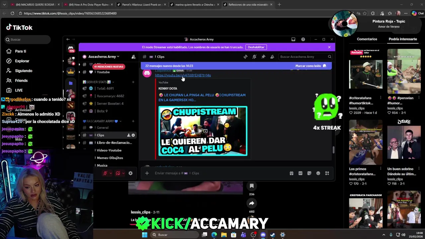425x239 pixels.
Task: Reload page in browser toolbar
Action: click(12, 13)
